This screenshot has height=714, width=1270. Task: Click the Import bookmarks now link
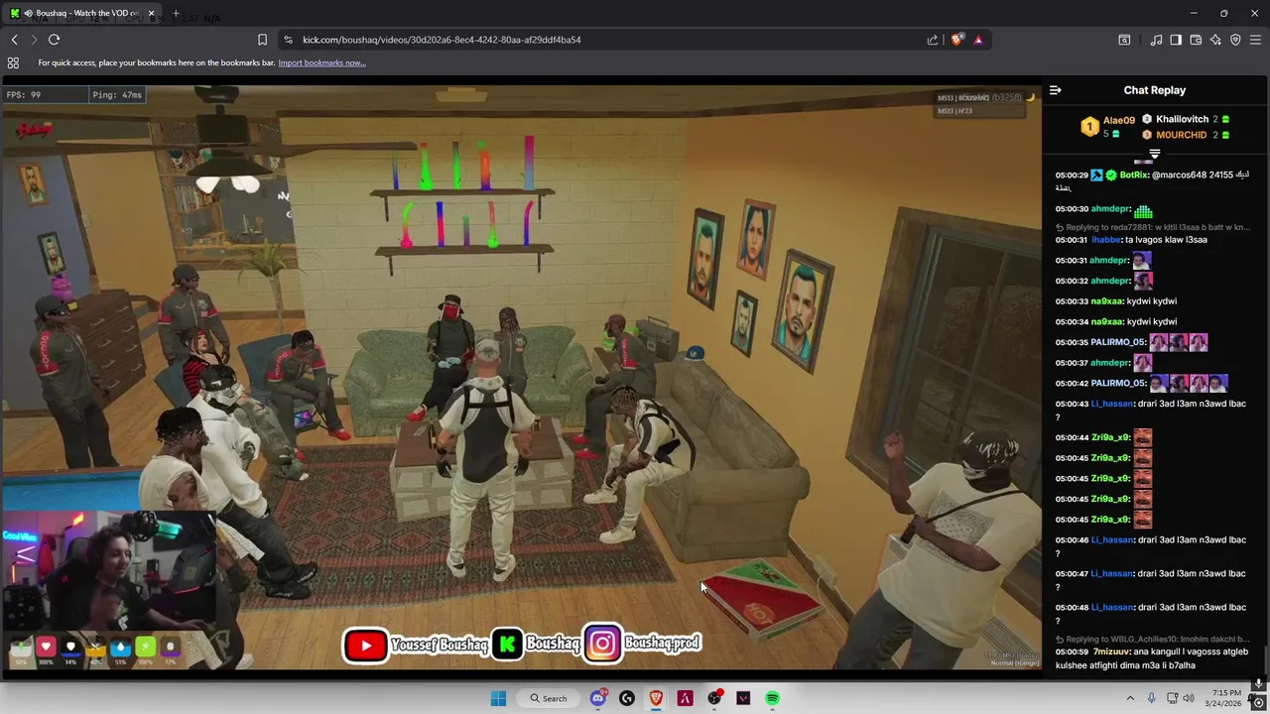[x=321, y=62]
